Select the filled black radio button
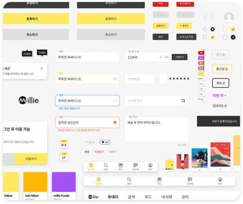Viewport: 243px width, 204px height. pos(212,29)
